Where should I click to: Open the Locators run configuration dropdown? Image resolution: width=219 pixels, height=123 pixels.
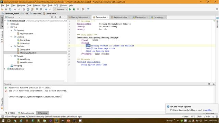(x=61, y=9)
